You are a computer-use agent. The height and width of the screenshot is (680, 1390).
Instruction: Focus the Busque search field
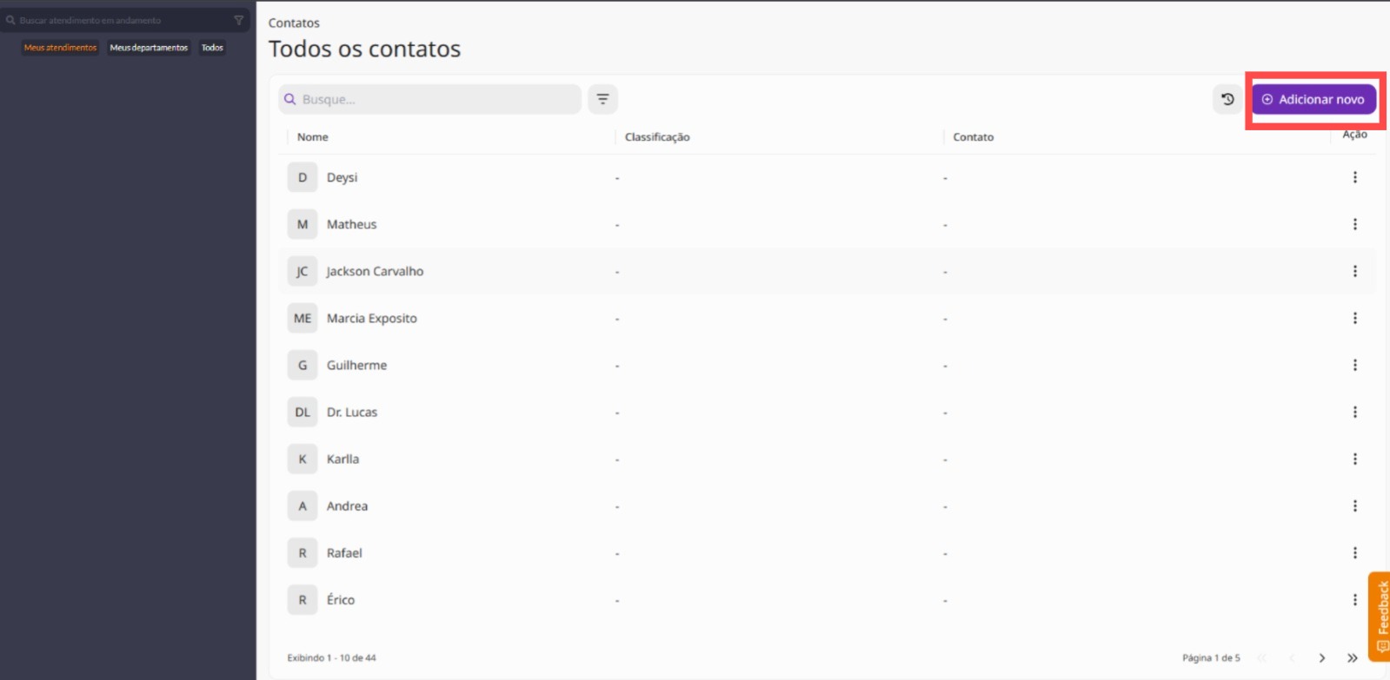(429, 100)
